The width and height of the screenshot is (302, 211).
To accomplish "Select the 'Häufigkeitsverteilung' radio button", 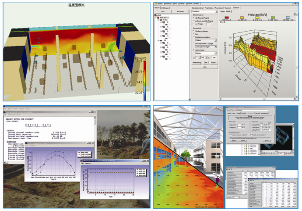I will click(193, 37).
